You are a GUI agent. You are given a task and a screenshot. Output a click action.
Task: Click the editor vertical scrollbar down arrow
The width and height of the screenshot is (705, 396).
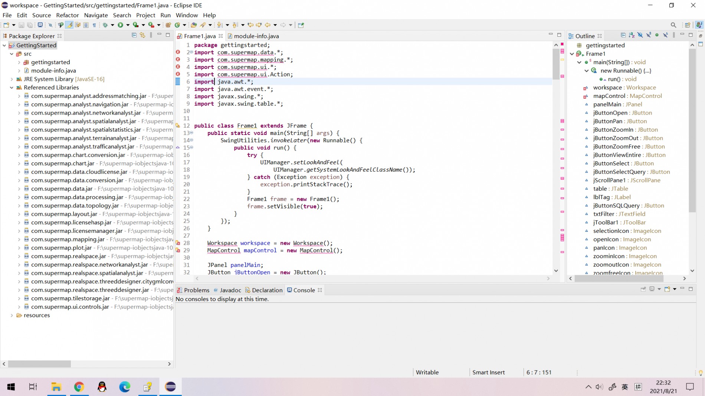[x=556, y=271]
